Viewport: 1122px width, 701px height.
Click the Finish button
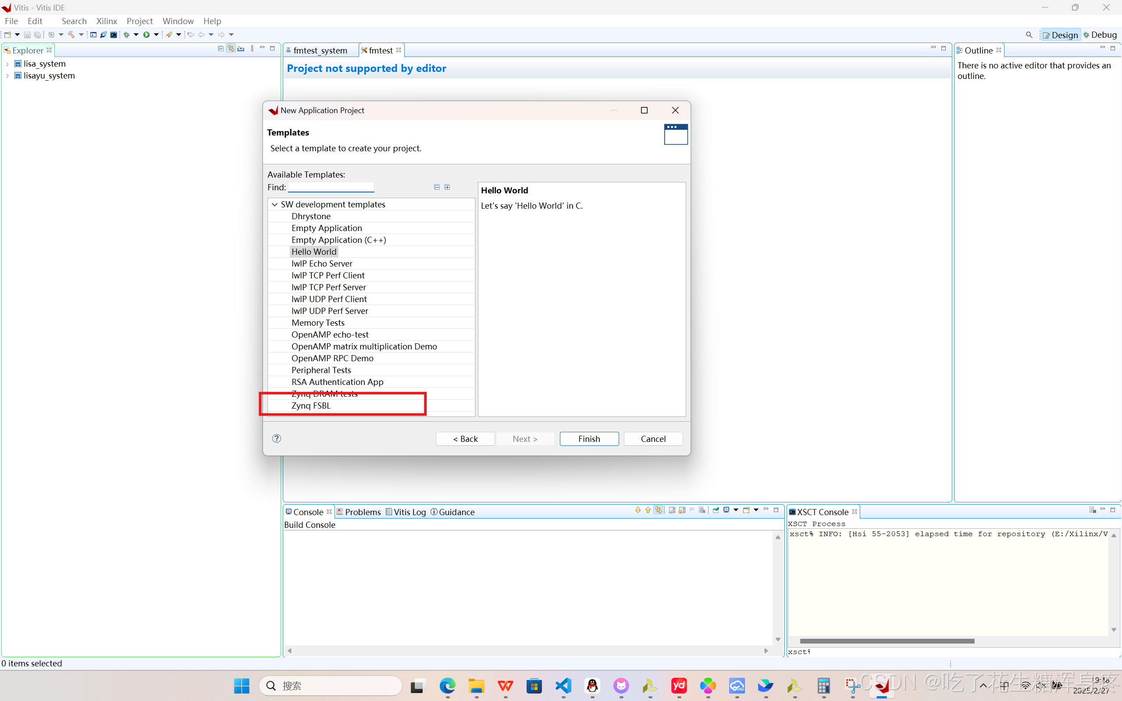pyautogui.click(x=589, y=438)
